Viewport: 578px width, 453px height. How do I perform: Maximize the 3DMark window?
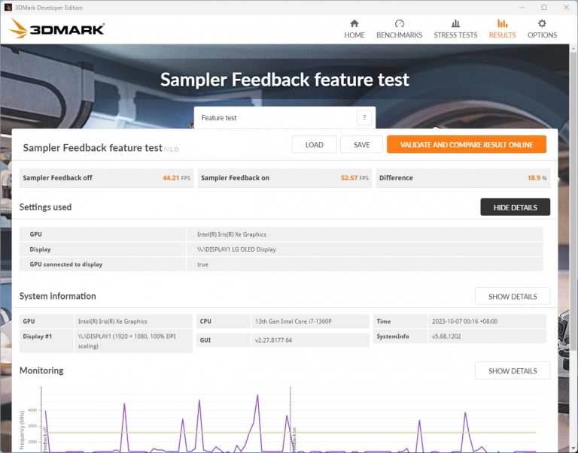tap(543, 8)
